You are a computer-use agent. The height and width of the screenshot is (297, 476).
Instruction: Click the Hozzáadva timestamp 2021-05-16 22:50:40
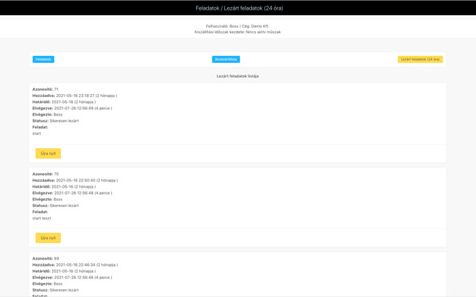75,180
